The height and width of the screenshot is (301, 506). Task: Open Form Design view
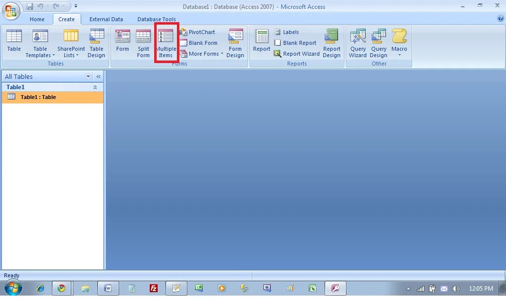coord(235,43)
